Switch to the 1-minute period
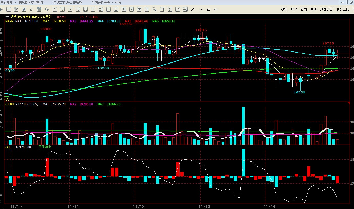 tap(55, 9)
